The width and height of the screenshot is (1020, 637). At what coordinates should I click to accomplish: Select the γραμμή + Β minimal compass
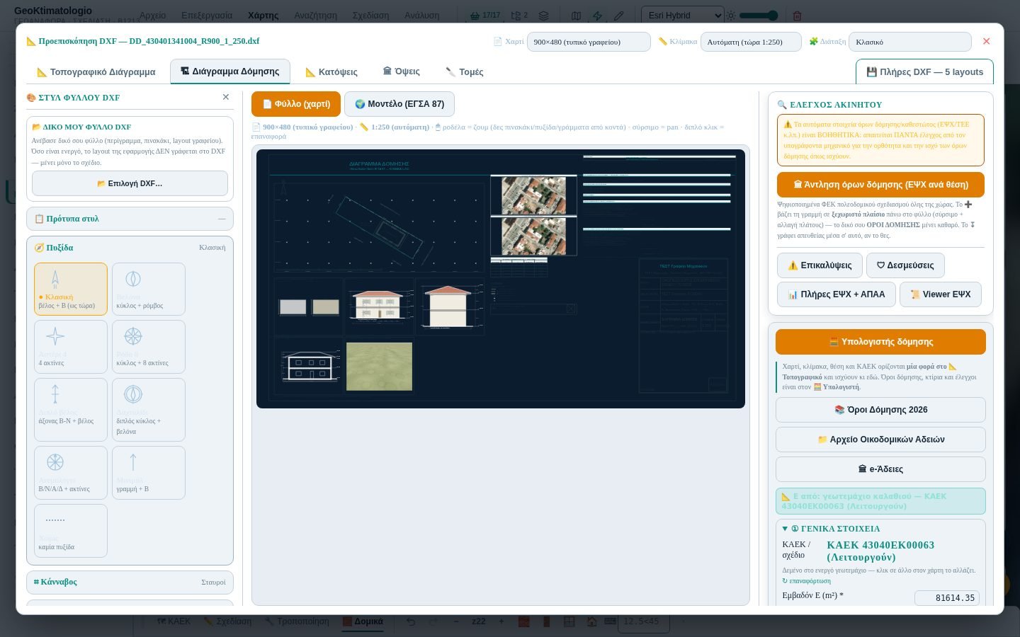tap(149, 473)
